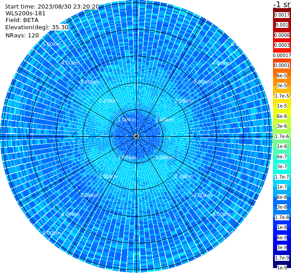Click the 6e-6 colorbar label
Image resolution: width=291 pixels, height=273 pixels.
pos(282,116)
